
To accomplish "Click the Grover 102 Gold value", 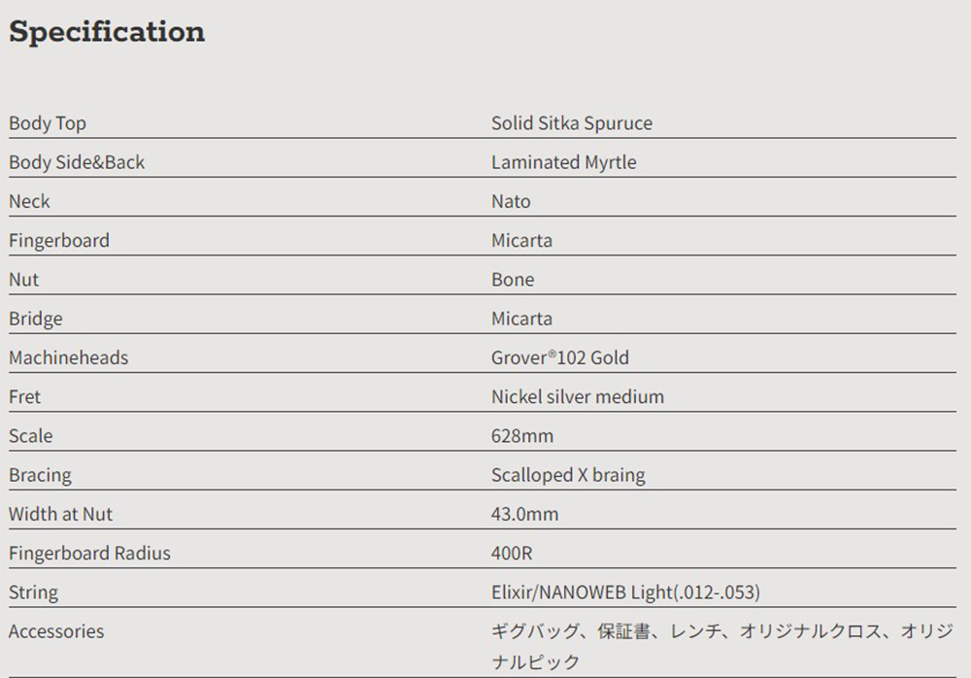I will 560,357.
